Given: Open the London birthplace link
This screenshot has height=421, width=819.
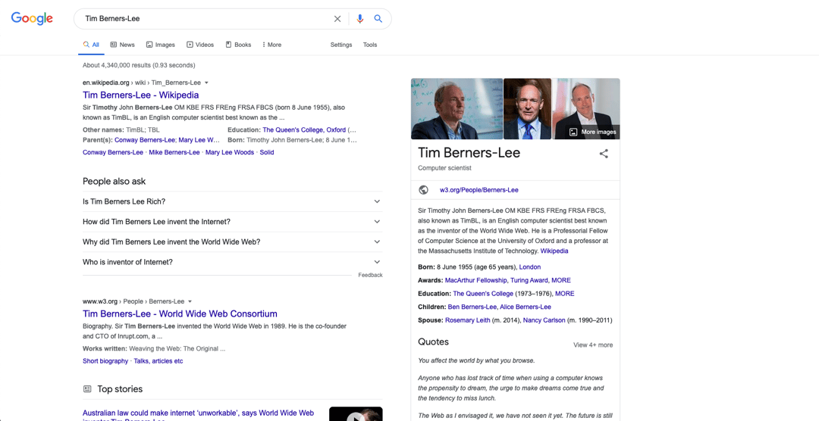Looking at the screenshot, I should point(529,267).
